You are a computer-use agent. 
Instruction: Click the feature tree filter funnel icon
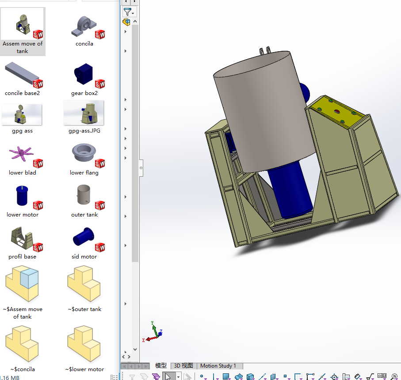pyautogui.click(x=127, y=12)
